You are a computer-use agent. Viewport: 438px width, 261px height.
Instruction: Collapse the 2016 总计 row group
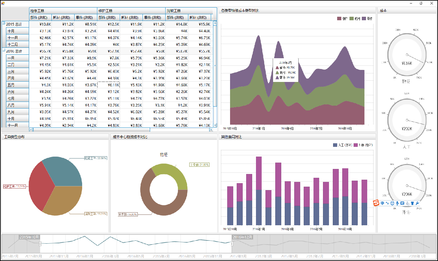[4, 50]
